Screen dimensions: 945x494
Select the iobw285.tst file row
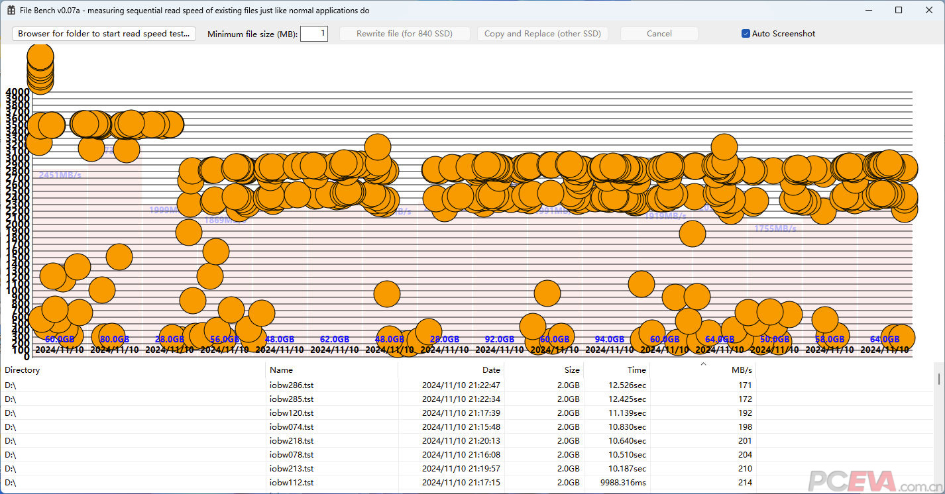point(292,399)
